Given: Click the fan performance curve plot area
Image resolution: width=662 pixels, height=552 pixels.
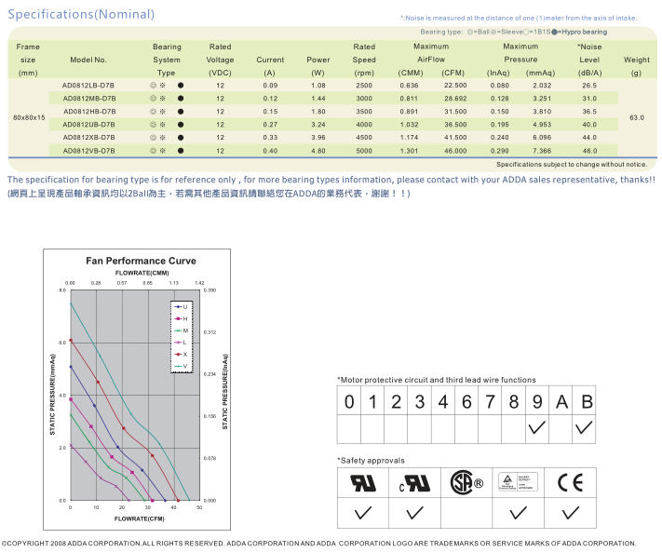Looking at the screenshot, I should (x=135, y=396).
